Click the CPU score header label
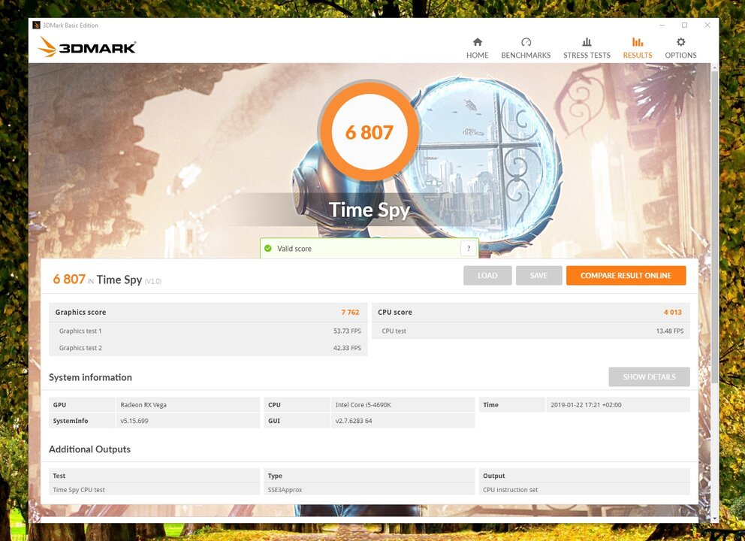The height and width of the screenshot is (541, 745). coord(395,313)
